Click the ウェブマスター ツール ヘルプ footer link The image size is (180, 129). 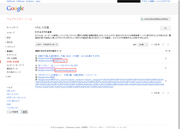116,127
